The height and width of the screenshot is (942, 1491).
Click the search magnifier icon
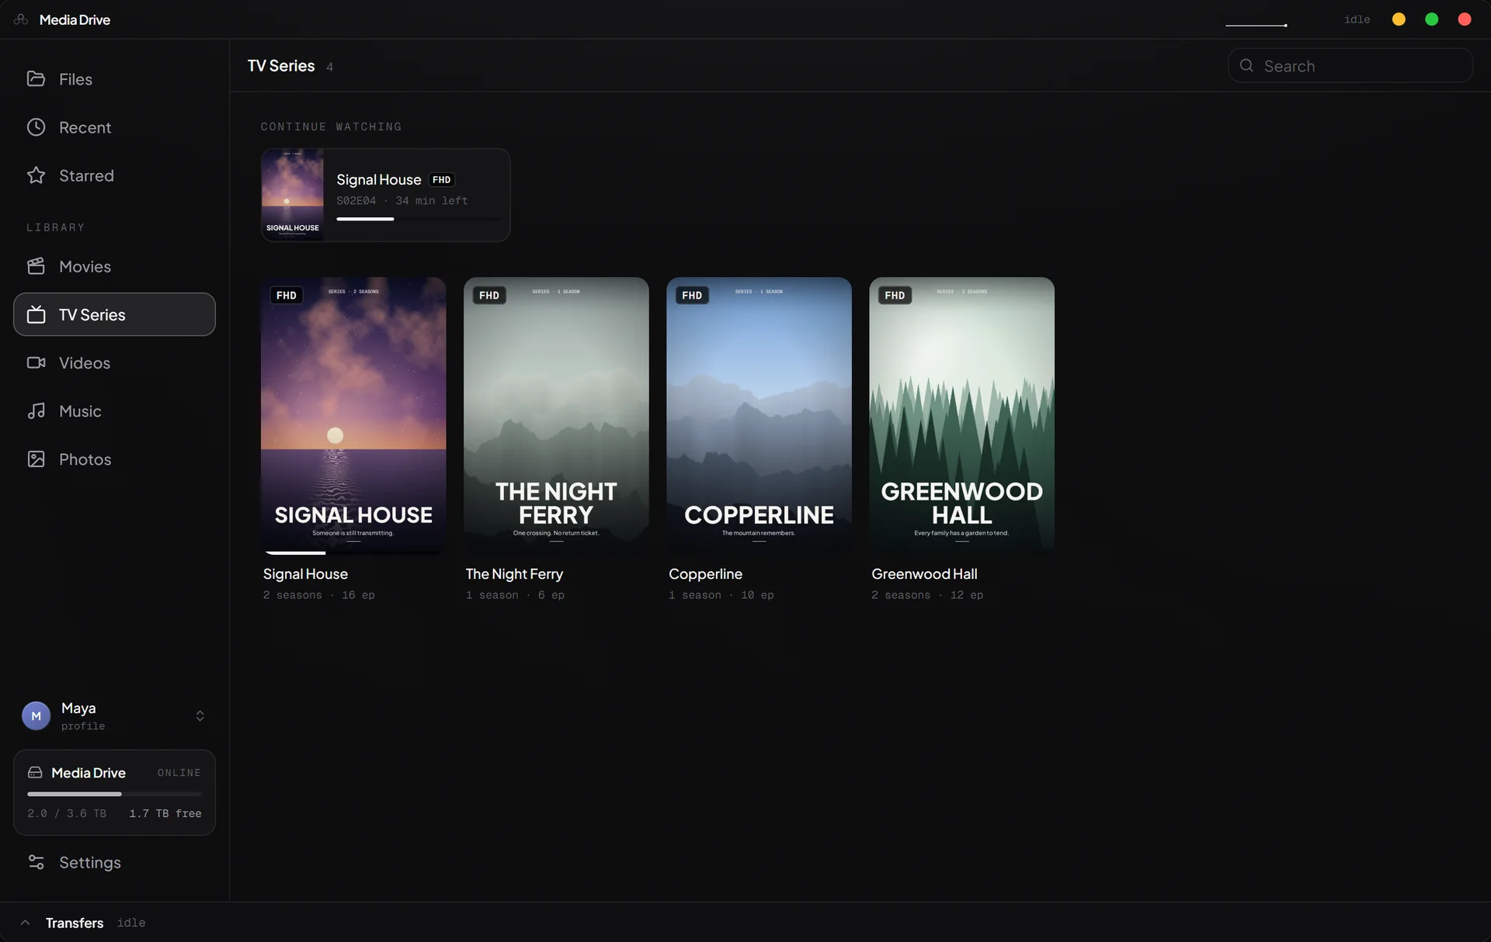coord(1246,66)
